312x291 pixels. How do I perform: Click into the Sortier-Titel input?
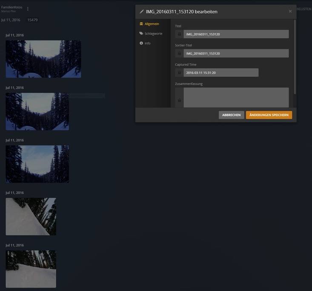coord(236,53)
